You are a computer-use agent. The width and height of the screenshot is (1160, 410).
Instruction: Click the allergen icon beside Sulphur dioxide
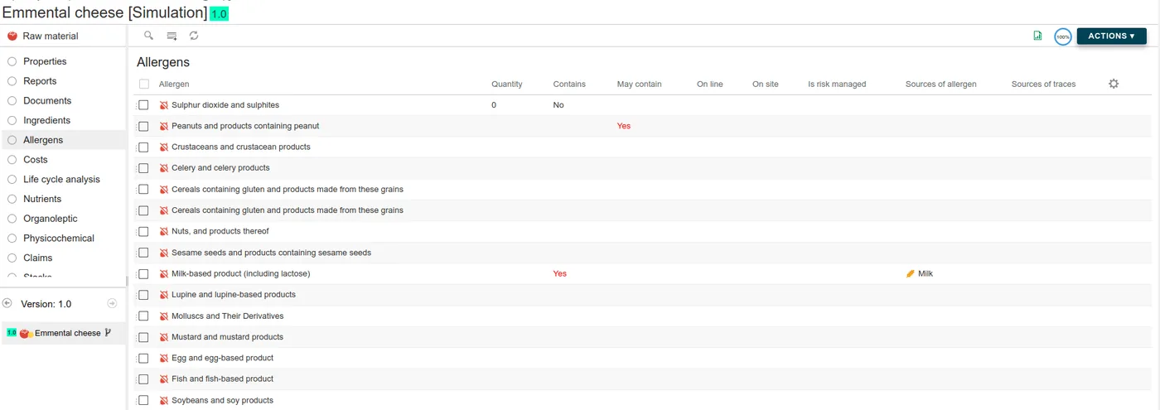[164, 105]
